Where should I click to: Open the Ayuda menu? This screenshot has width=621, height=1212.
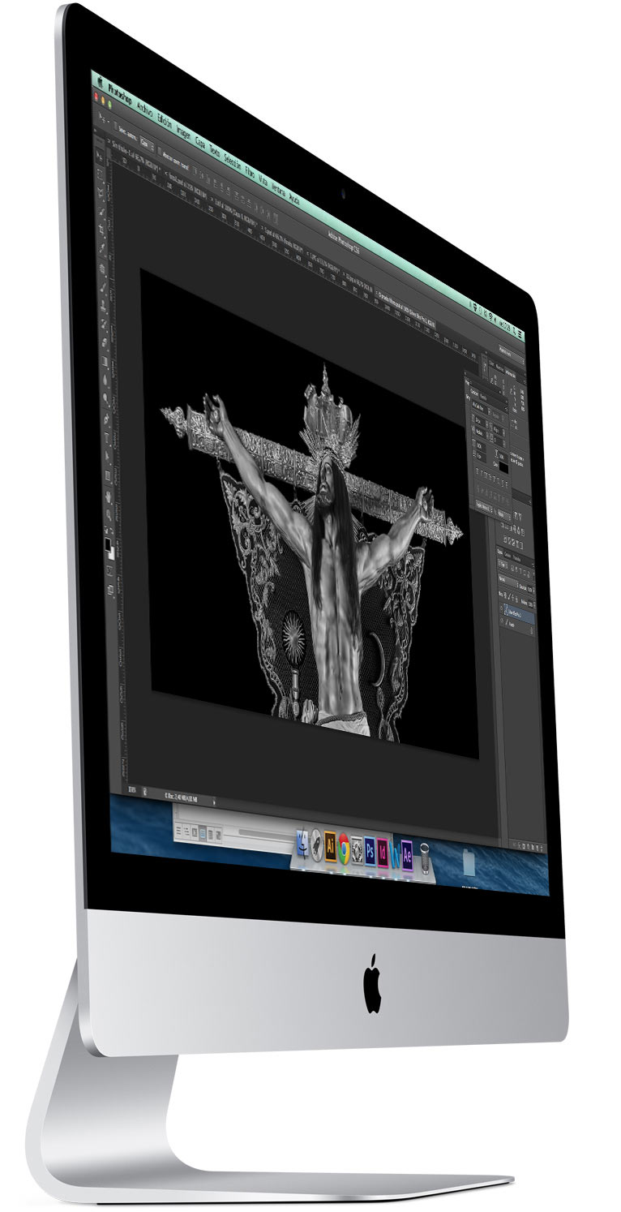pyautogui.click(x=294, y=199)
